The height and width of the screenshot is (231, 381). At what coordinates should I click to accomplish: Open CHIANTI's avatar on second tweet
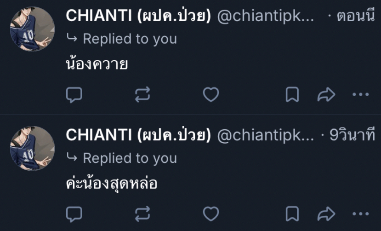coord(32,148)
